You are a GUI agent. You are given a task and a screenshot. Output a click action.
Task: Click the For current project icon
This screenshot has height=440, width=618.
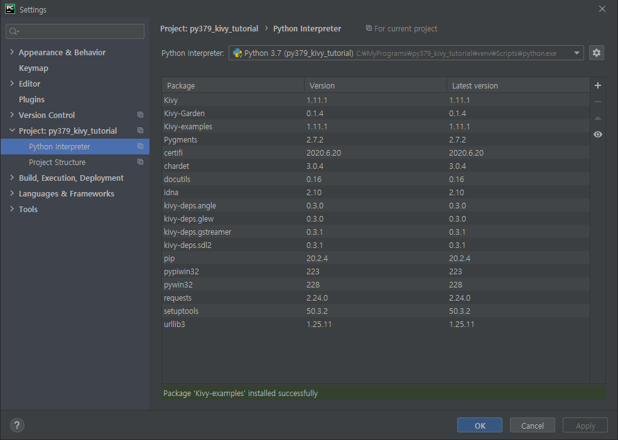point(369,28)
